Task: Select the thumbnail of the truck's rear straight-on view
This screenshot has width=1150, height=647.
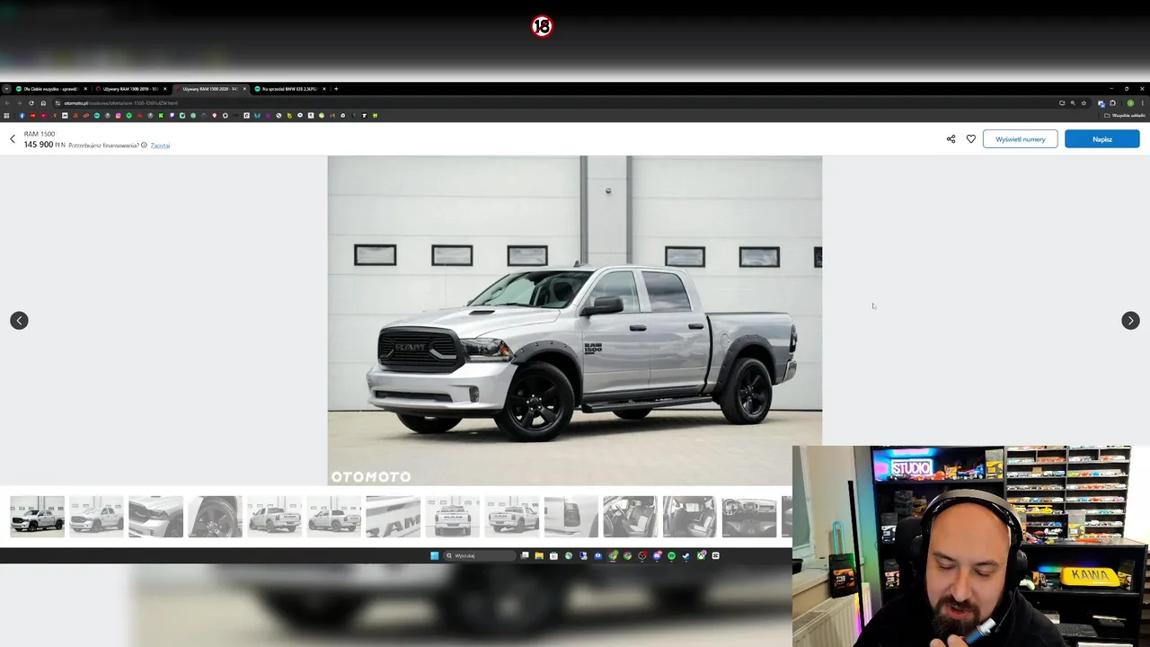Action: [x=452, y=517]
